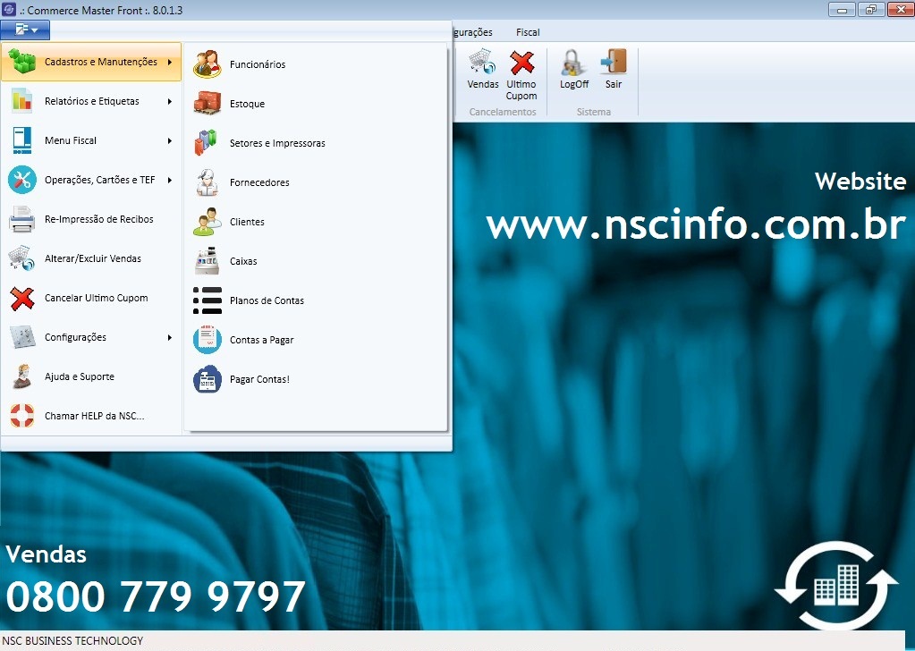Open the application menu dropdown button
The width and height of the screenshot is (915, 651).
point(25,30)
